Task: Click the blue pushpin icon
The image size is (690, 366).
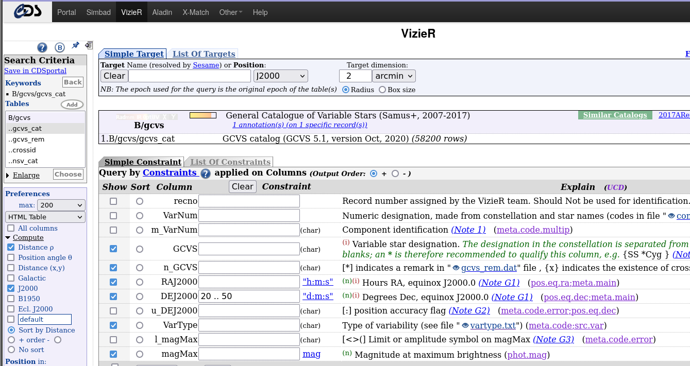Action: 75,46
